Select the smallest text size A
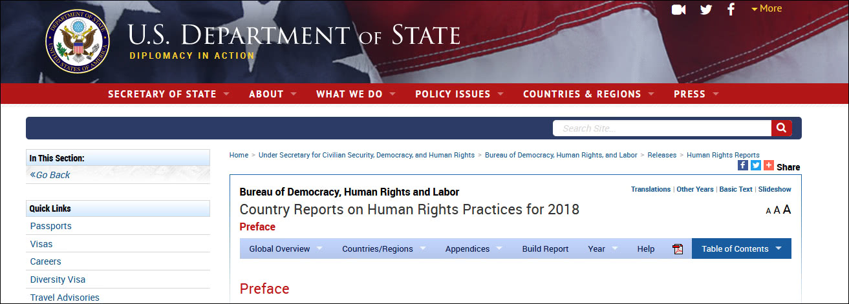 768,211
